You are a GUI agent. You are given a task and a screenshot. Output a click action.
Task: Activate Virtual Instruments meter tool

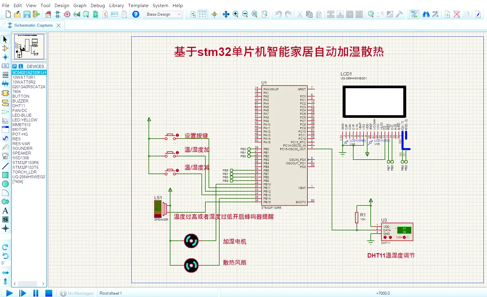tap(5, 156)
